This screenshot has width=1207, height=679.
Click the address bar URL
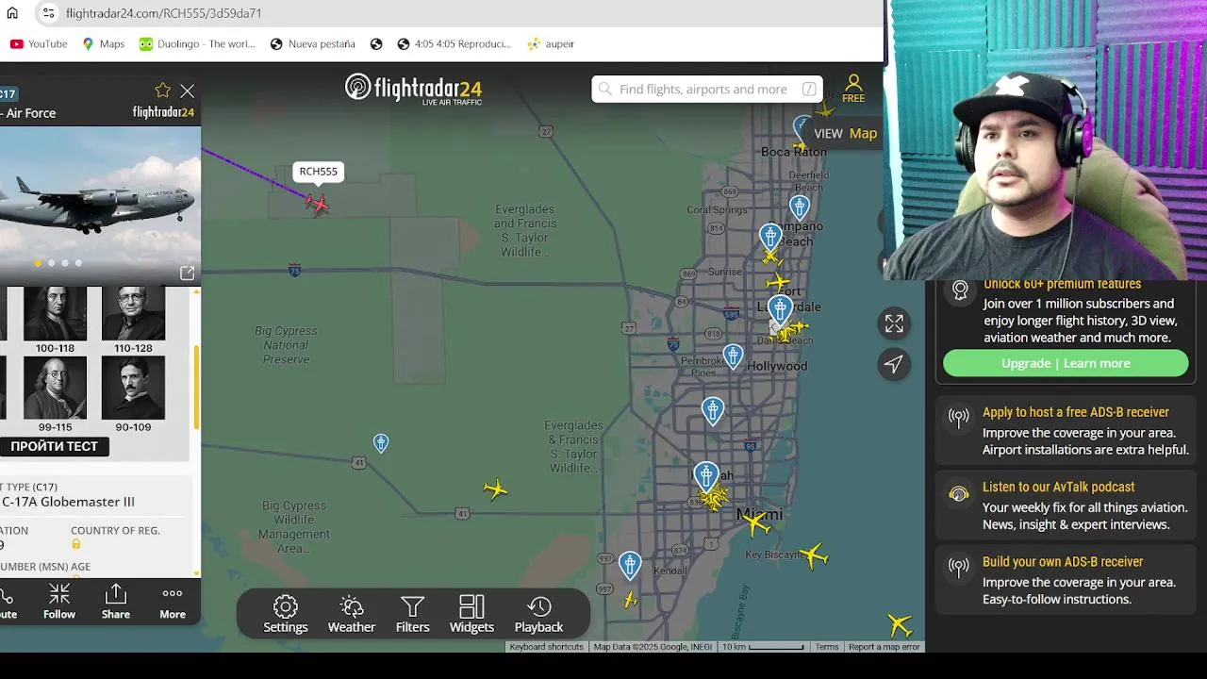[x=163, y=13]
